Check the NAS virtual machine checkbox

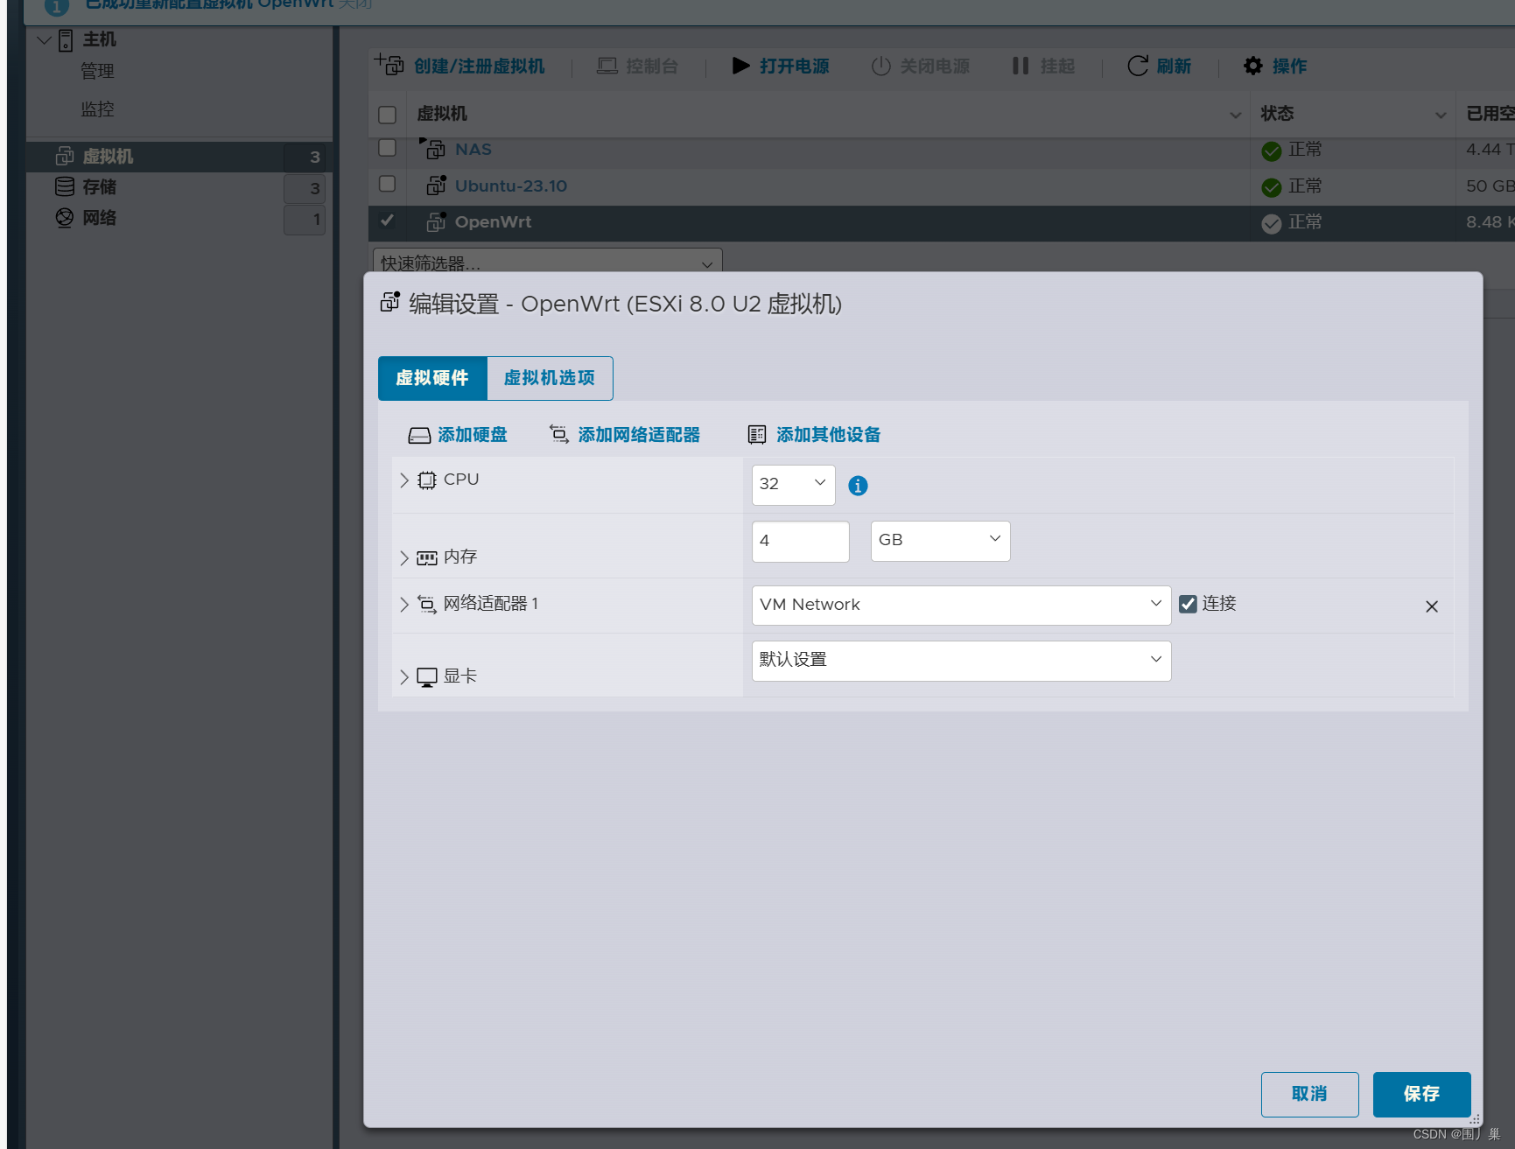pos(387,148)
